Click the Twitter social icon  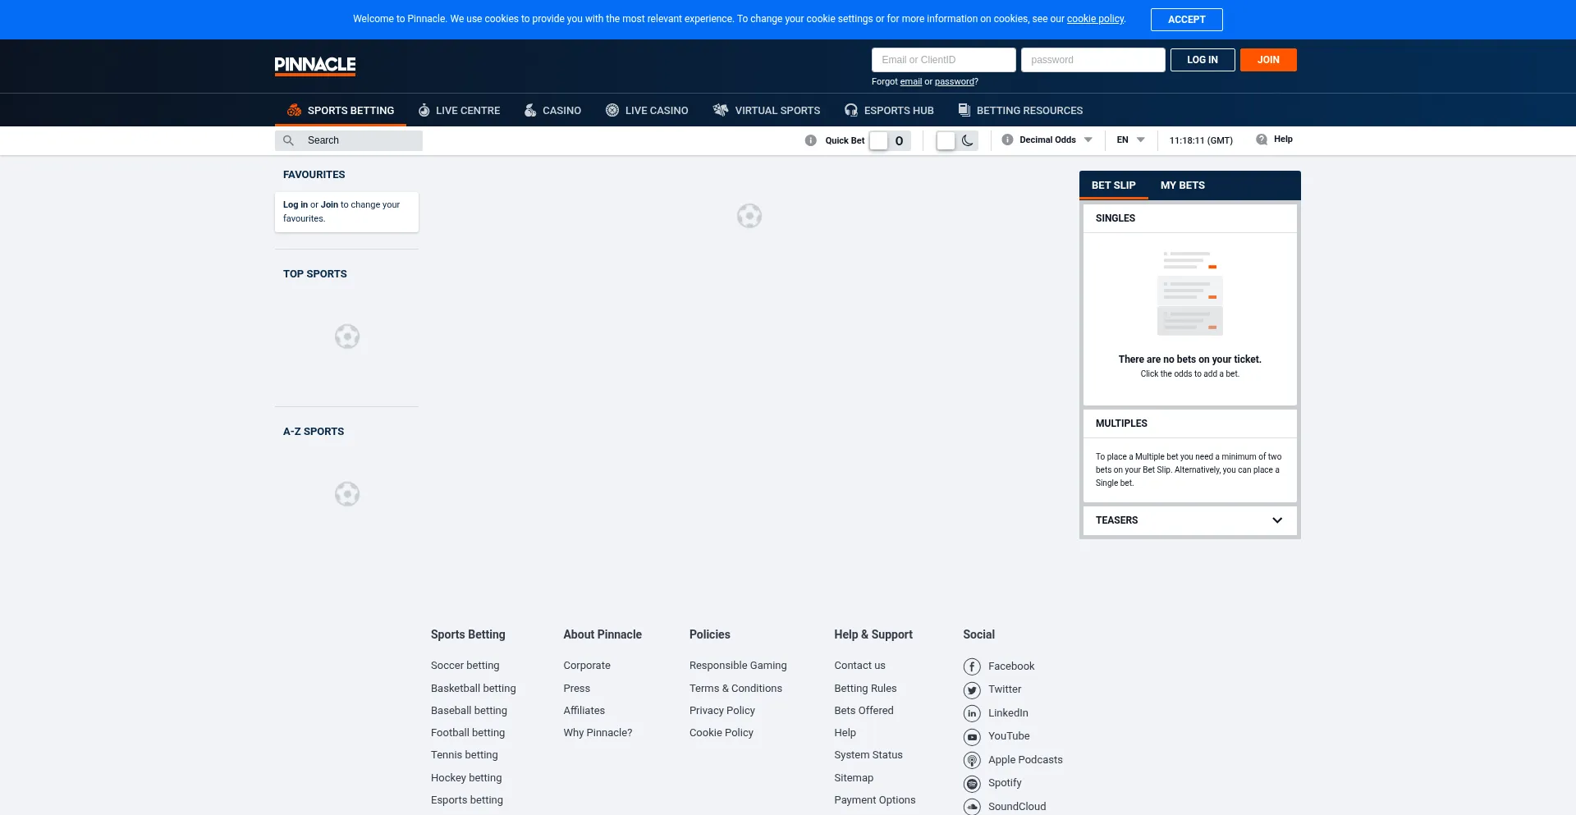pyautogui.click(x=972, y=689)
